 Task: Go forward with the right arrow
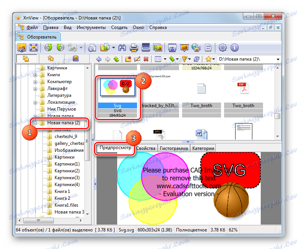coord(108,59)
